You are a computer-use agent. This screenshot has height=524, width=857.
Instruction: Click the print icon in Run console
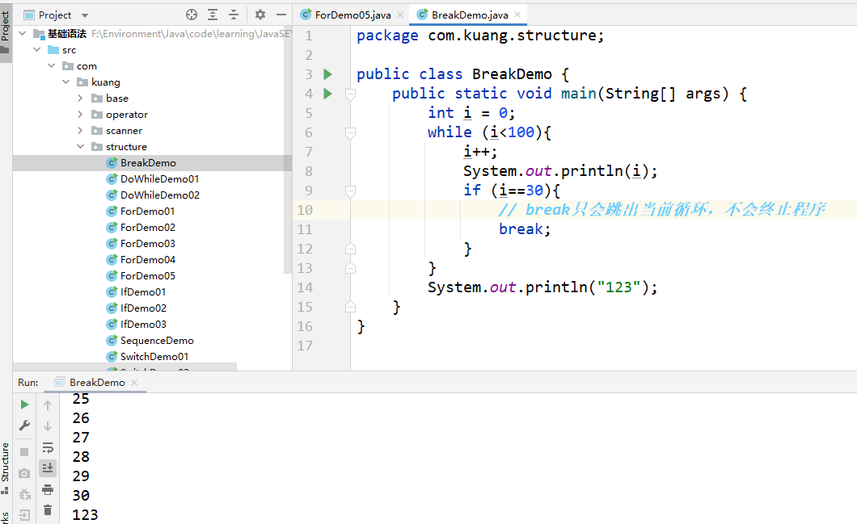[48, 489]
